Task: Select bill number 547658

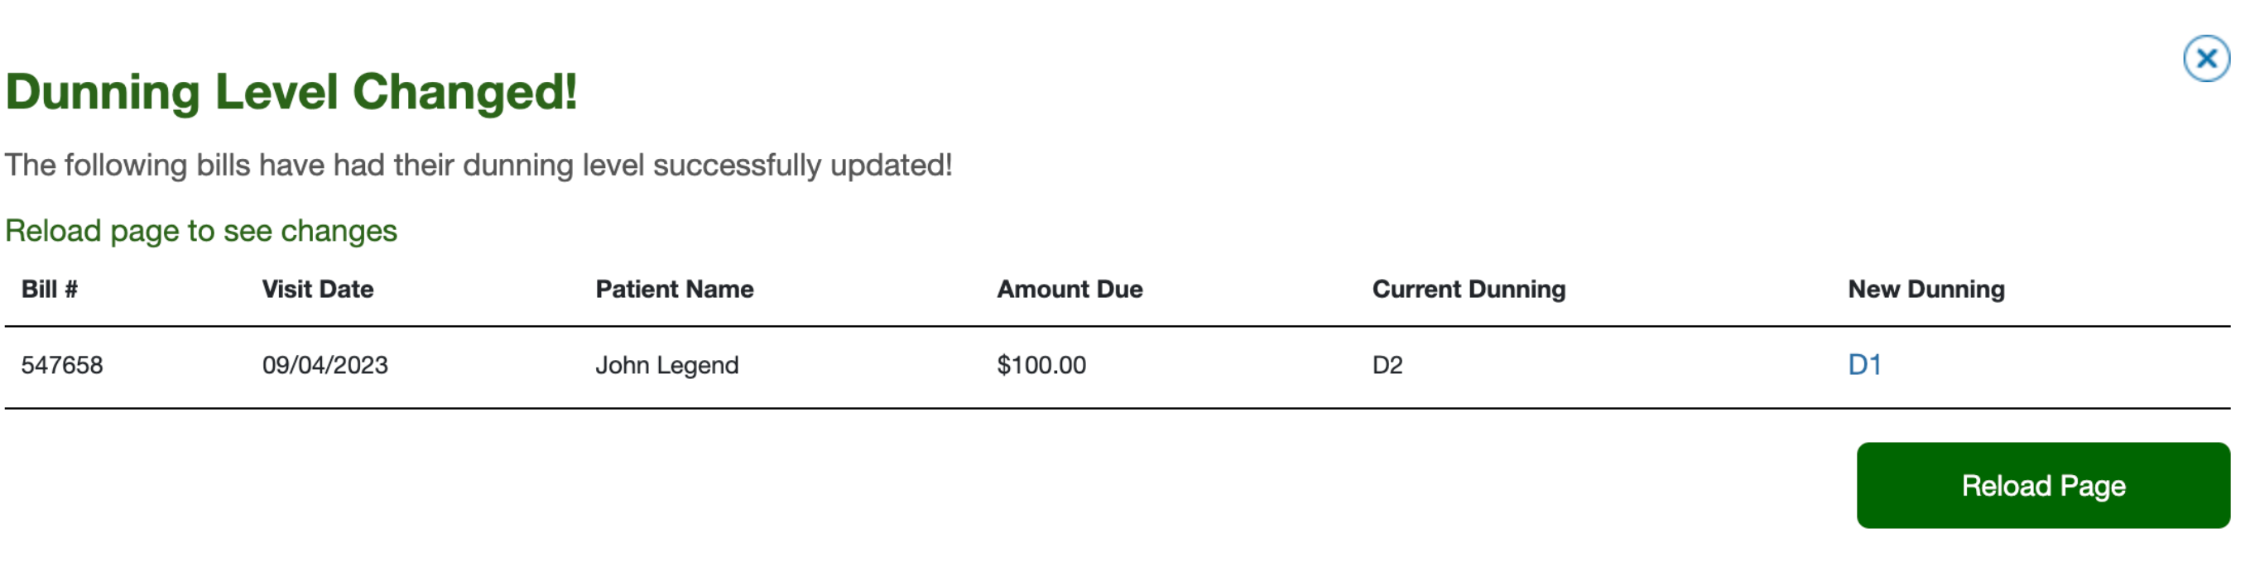Action: pyautogui.click(x=64, y=365)
